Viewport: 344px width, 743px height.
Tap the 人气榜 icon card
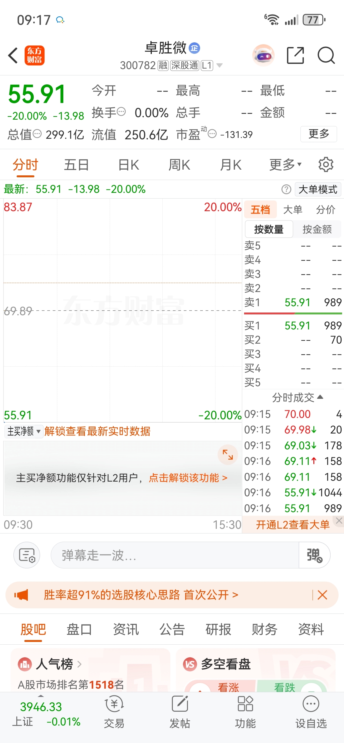(x=25, y=665)
